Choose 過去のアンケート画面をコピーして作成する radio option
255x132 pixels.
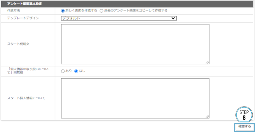coord(102,11)
